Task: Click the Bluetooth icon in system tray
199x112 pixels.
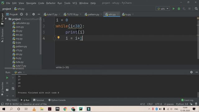Action: (x=157, y=109)
